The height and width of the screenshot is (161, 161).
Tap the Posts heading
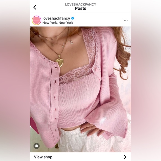[80, 8]
